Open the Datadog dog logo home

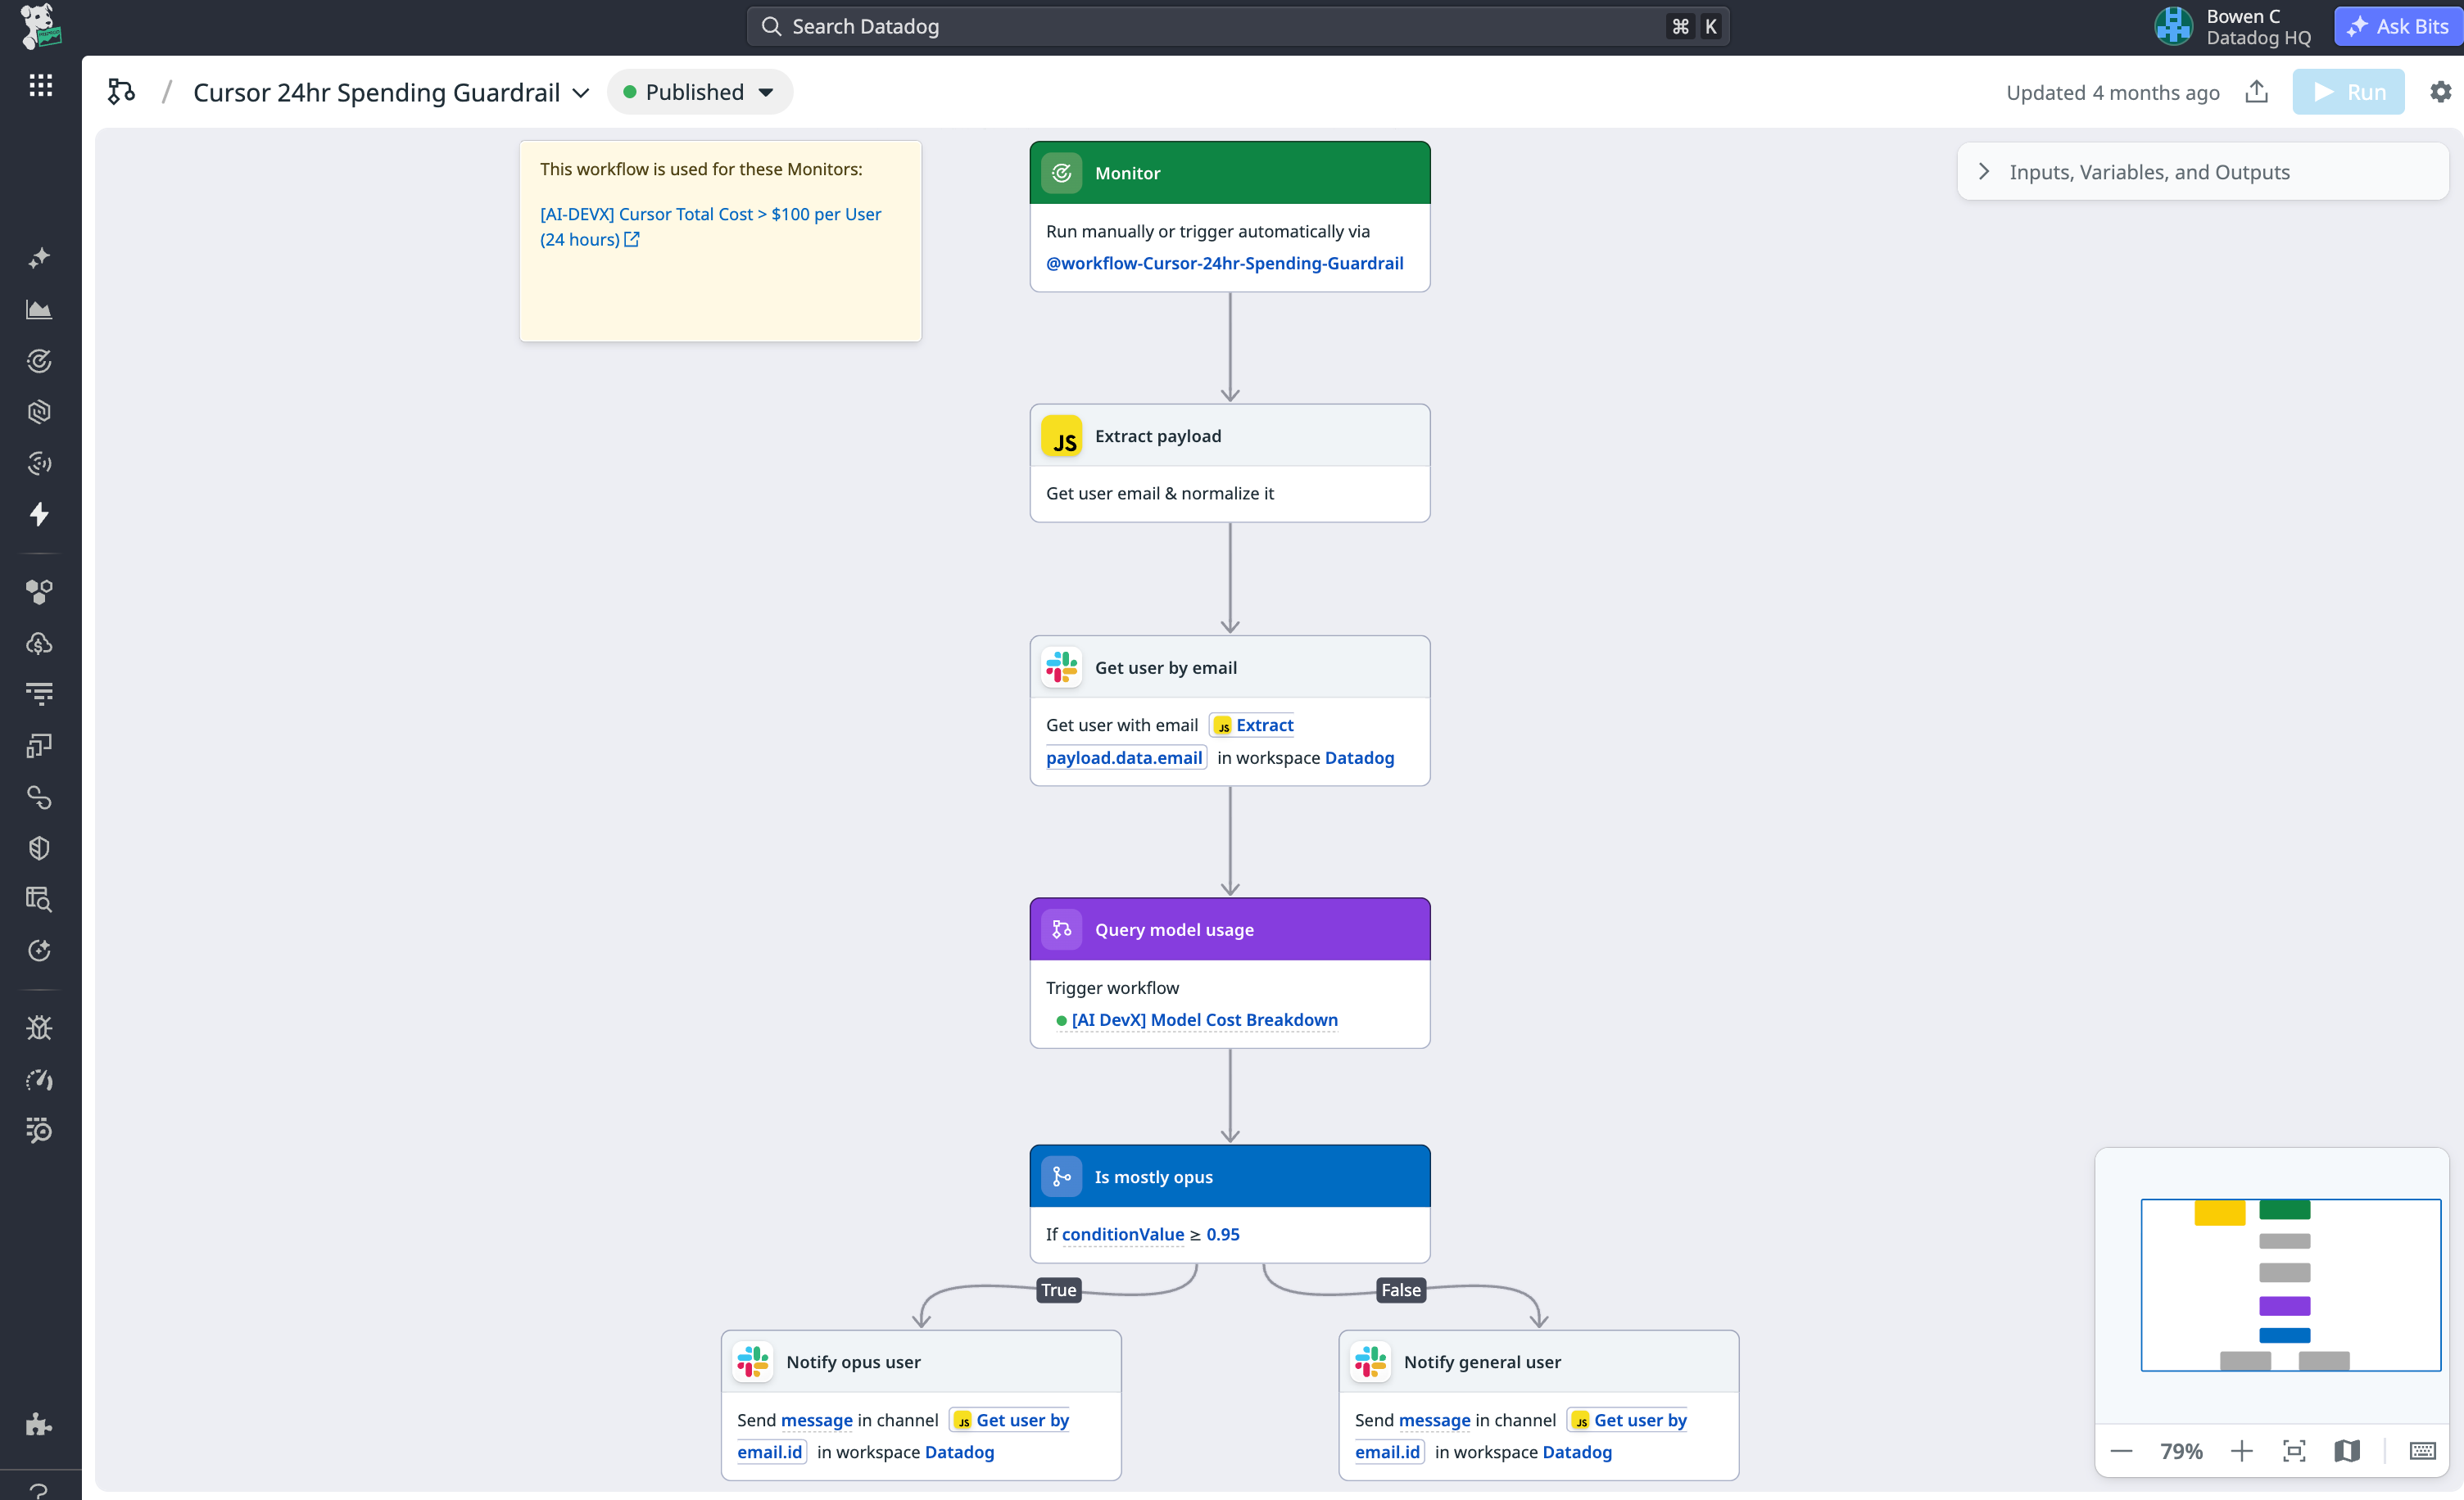pyautogui.click(x=40, y=27)
